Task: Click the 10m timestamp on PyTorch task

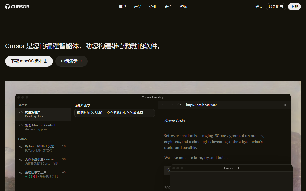Action: (65, 146)
